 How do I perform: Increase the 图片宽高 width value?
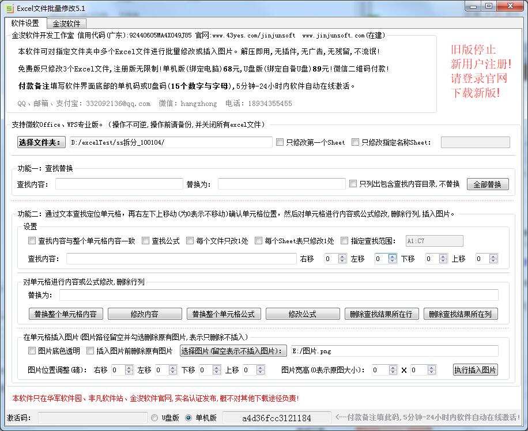[x=393, y=368]
